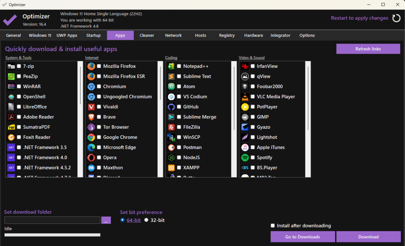Click the GitHub icon in Coding list
Viewport: 405px width, 246px height.
(171, 107)
